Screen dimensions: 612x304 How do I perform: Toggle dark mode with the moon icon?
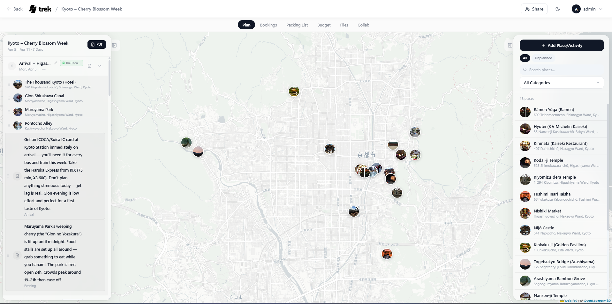[558, 9]
